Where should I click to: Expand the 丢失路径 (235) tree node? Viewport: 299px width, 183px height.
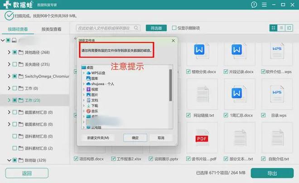[x=9, y=64]
